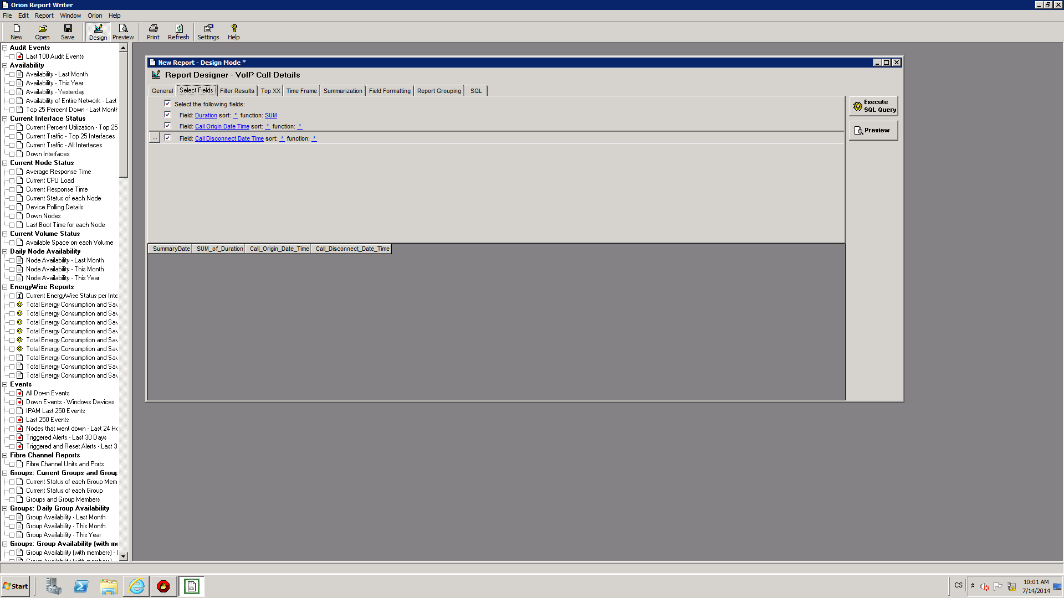Switch to Preview mode in toolbar
This screenshot has width=1064, height=598.
(x=123, y=32)
